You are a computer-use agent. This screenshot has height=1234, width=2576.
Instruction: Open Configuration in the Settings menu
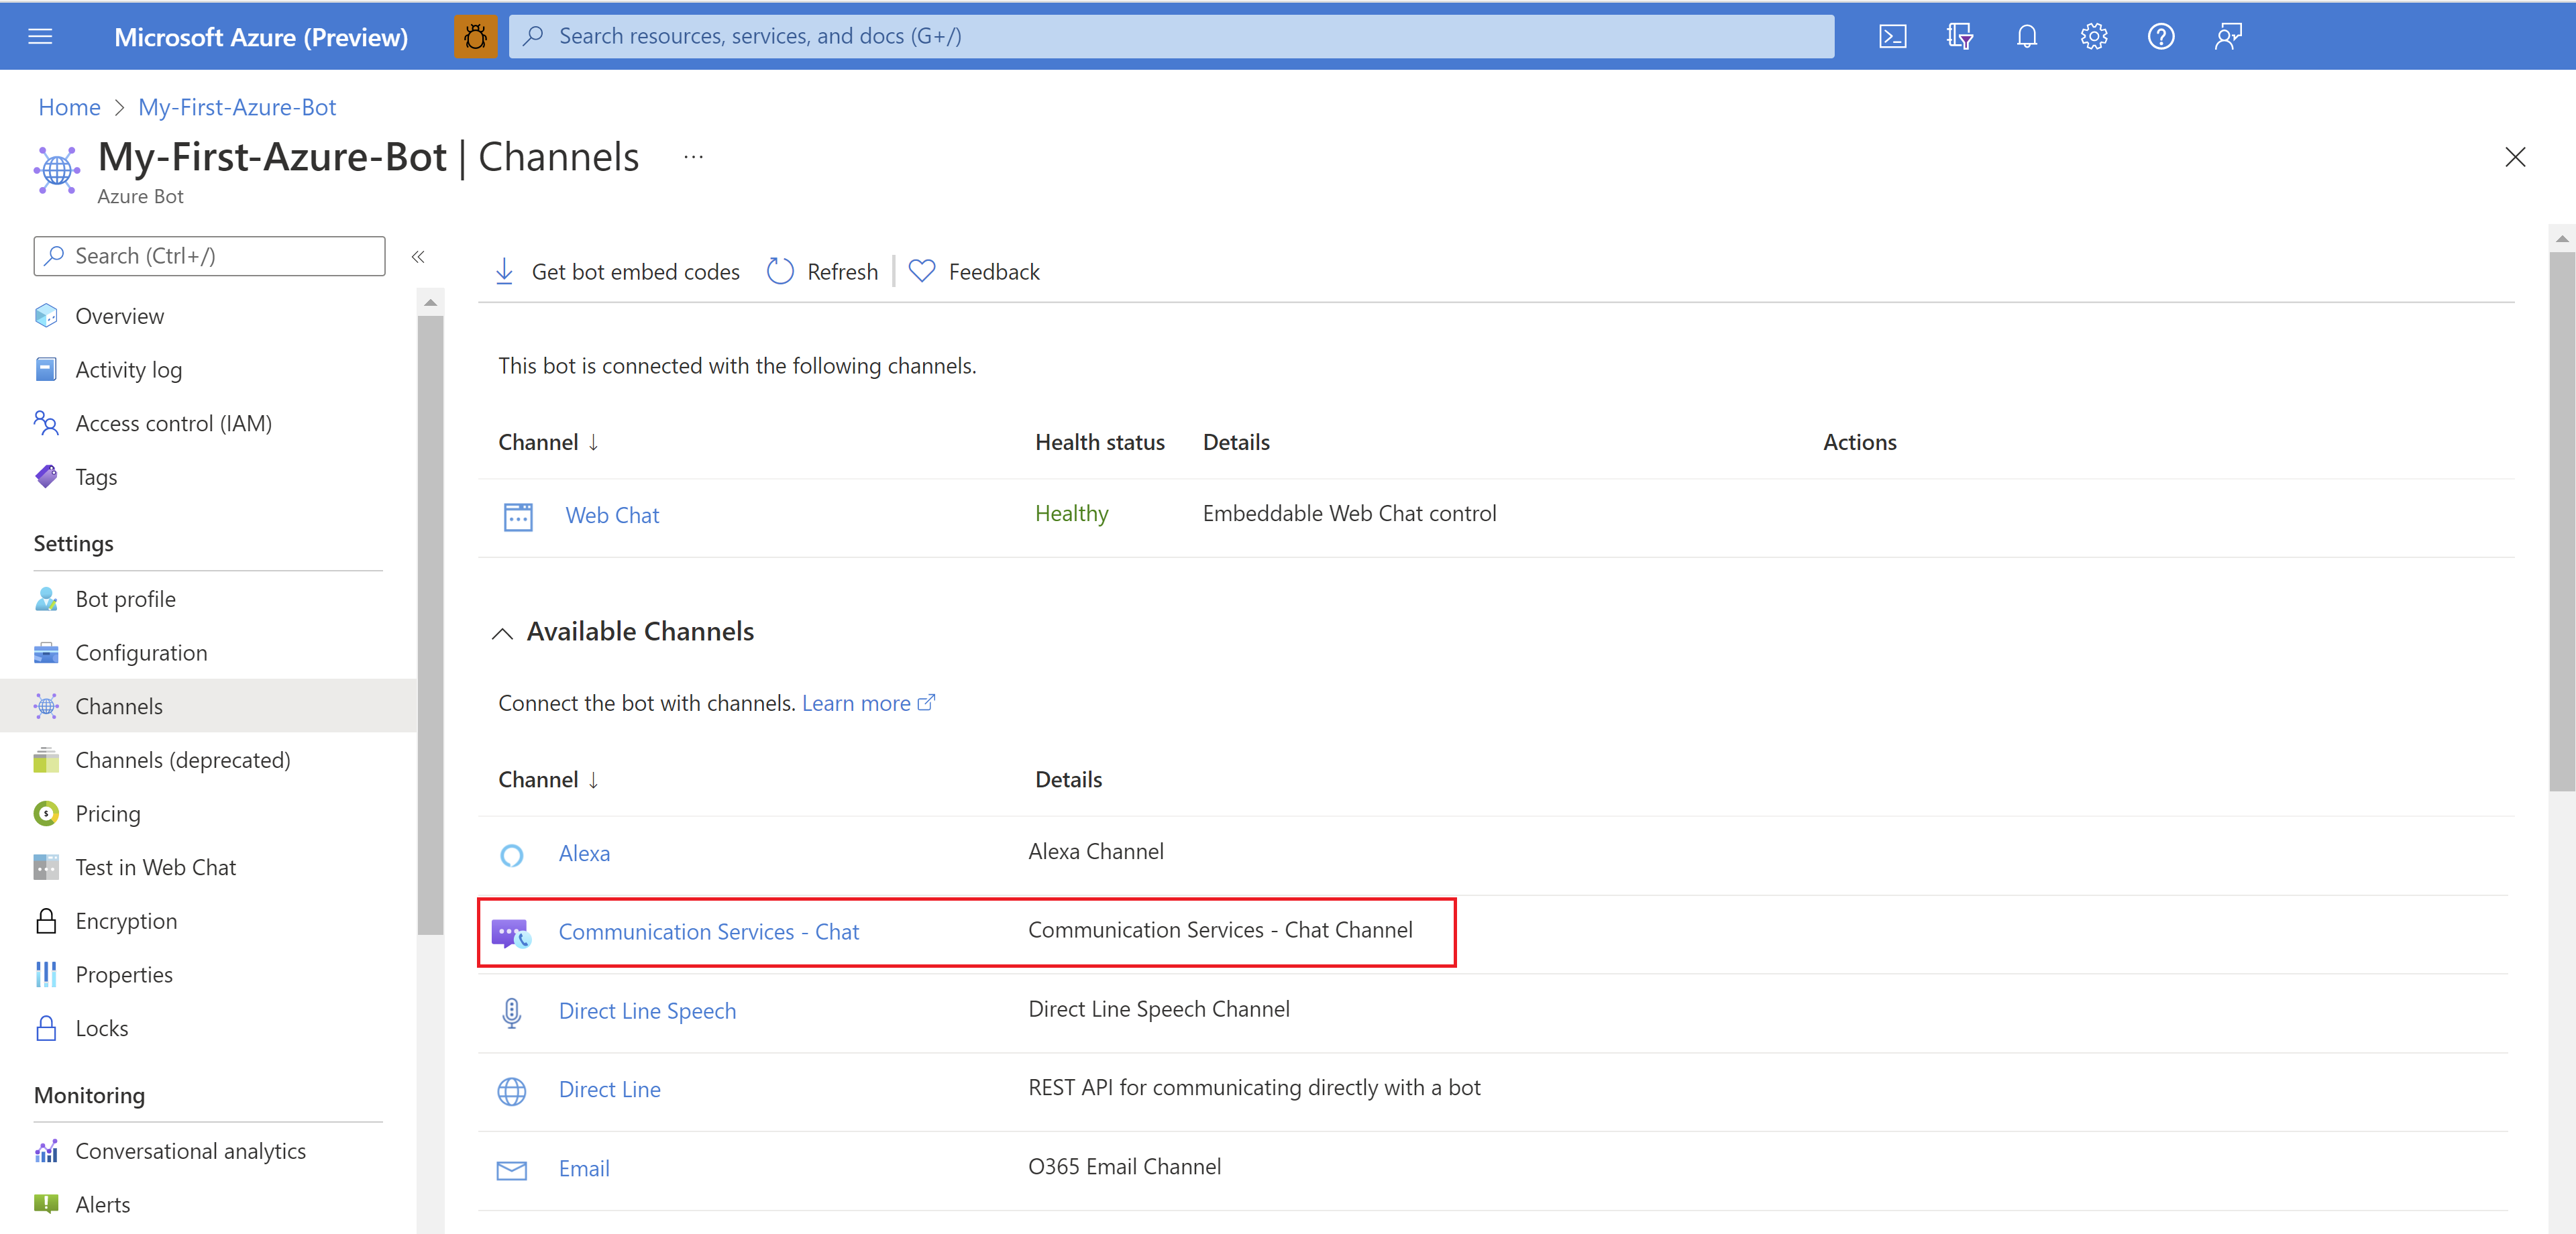141,653
